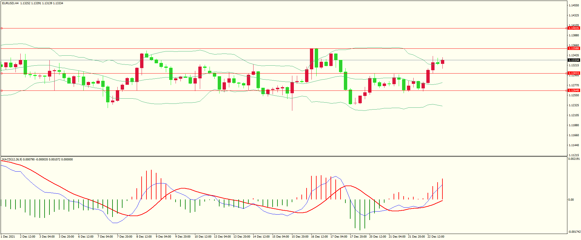Click the 9 Dec 20:00 time label
Screen dimensions: 581x240
pyautogui.click(x=183, y=237)
